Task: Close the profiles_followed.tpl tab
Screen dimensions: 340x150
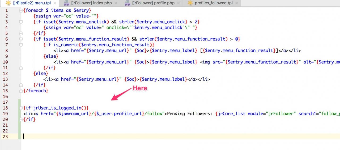Action: coord(236,3)
